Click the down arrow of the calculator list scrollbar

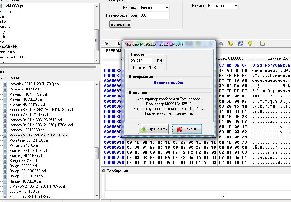(96, 196)
